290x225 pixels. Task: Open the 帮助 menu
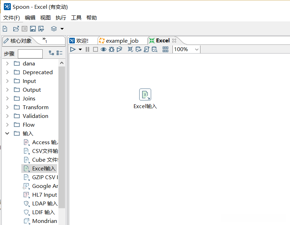pyautogui.click(x=92, y=18)
